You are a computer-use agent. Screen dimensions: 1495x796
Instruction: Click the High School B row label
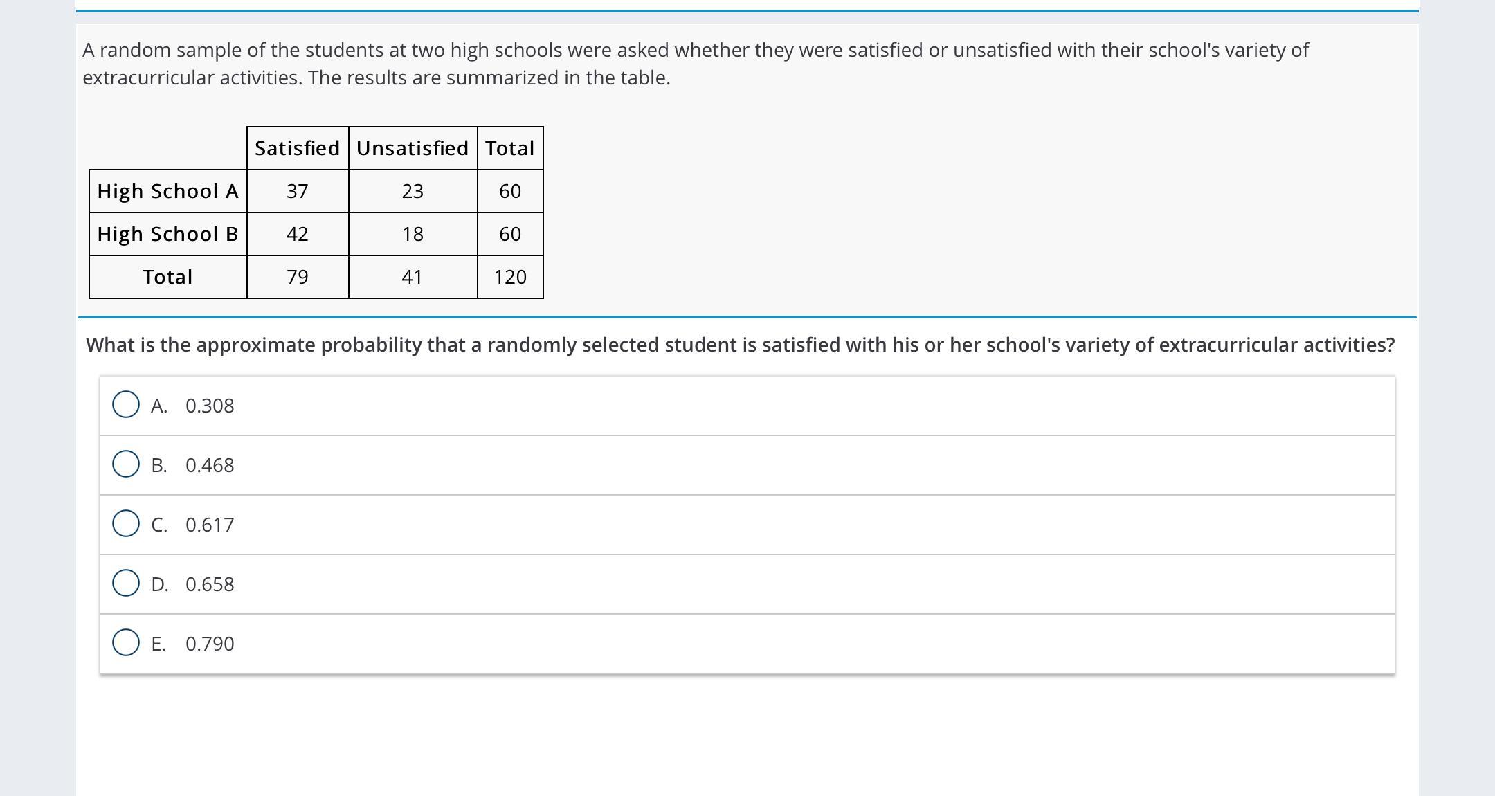[168, 234]
